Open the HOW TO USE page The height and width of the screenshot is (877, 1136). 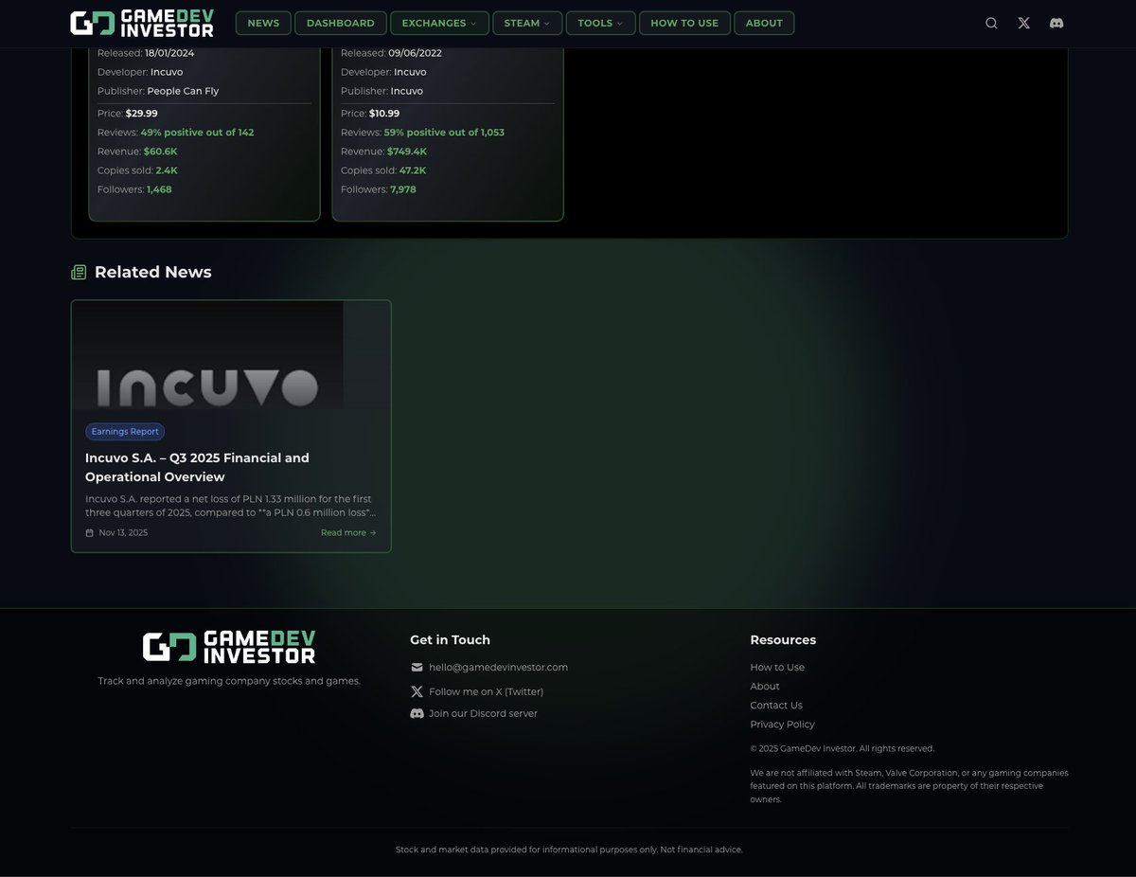[x=684, y=23]
